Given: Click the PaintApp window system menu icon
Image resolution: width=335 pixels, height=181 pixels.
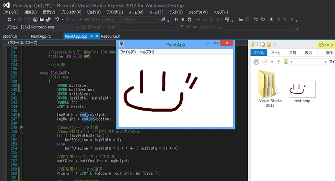Looking at the screenshot, I should pyautogui.click(x=121, y=44).
